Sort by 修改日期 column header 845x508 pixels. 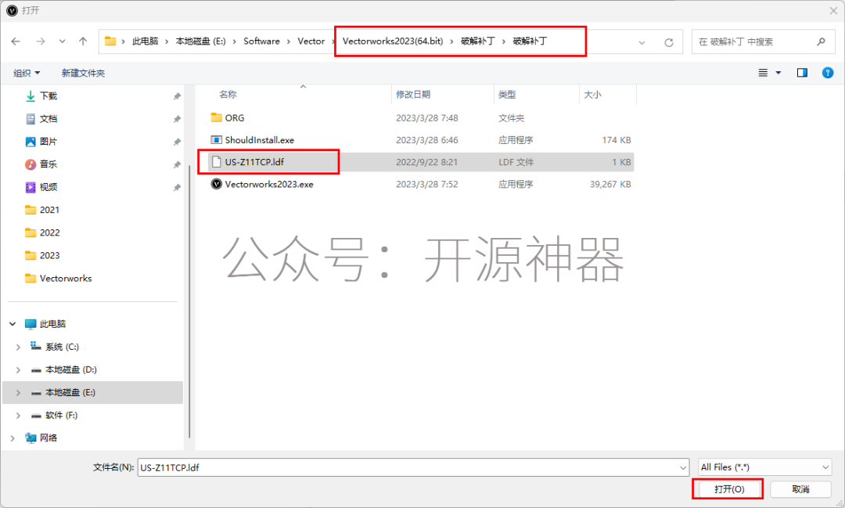pos(413,95)
